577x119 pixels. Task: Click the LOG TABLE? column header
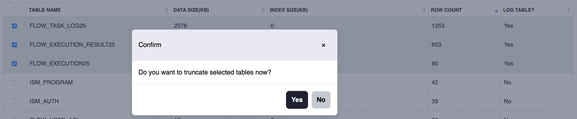coord(518,10)
